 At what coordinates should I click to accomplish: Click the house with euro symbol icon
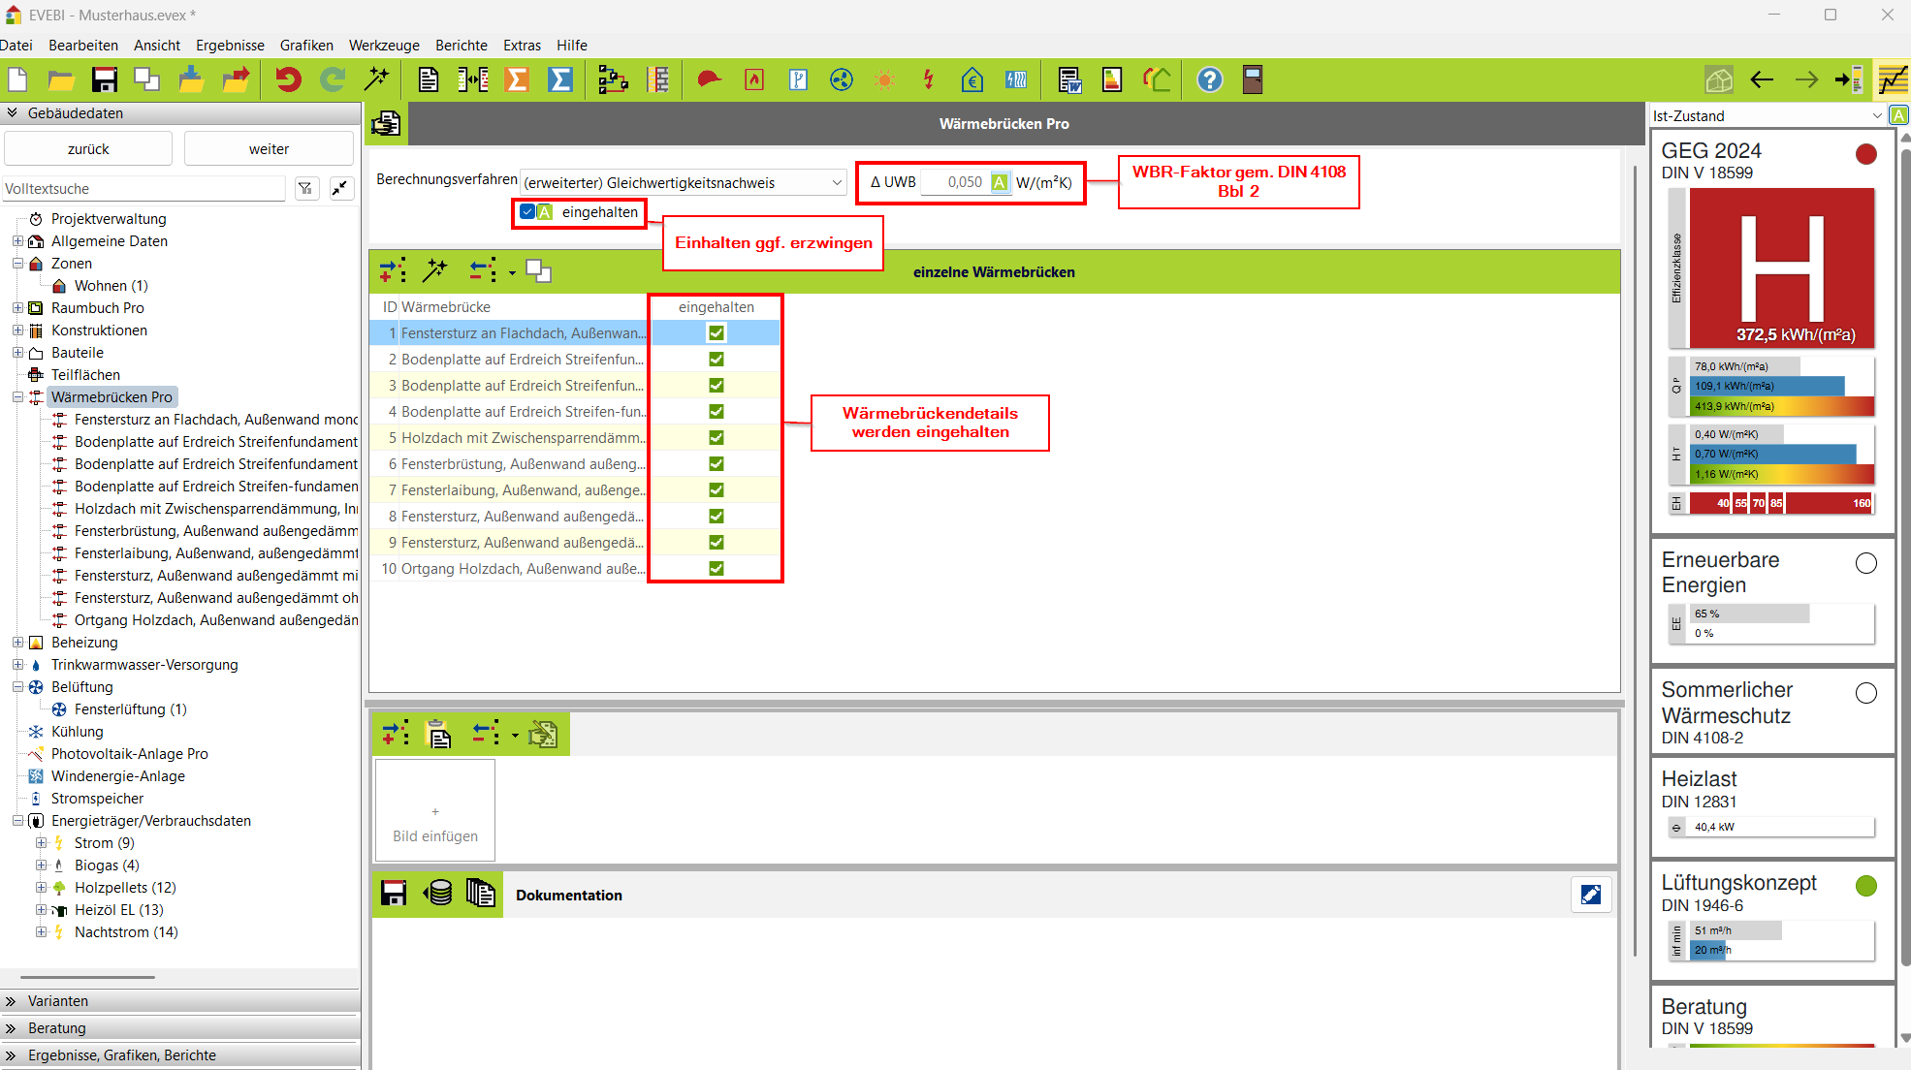[971, 79]
